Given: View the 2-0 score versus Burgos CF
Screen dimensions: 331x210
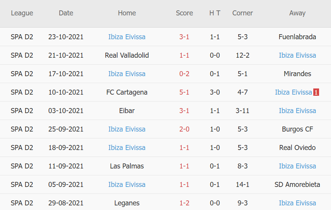Looking at the screenshot, I should 184,129.
